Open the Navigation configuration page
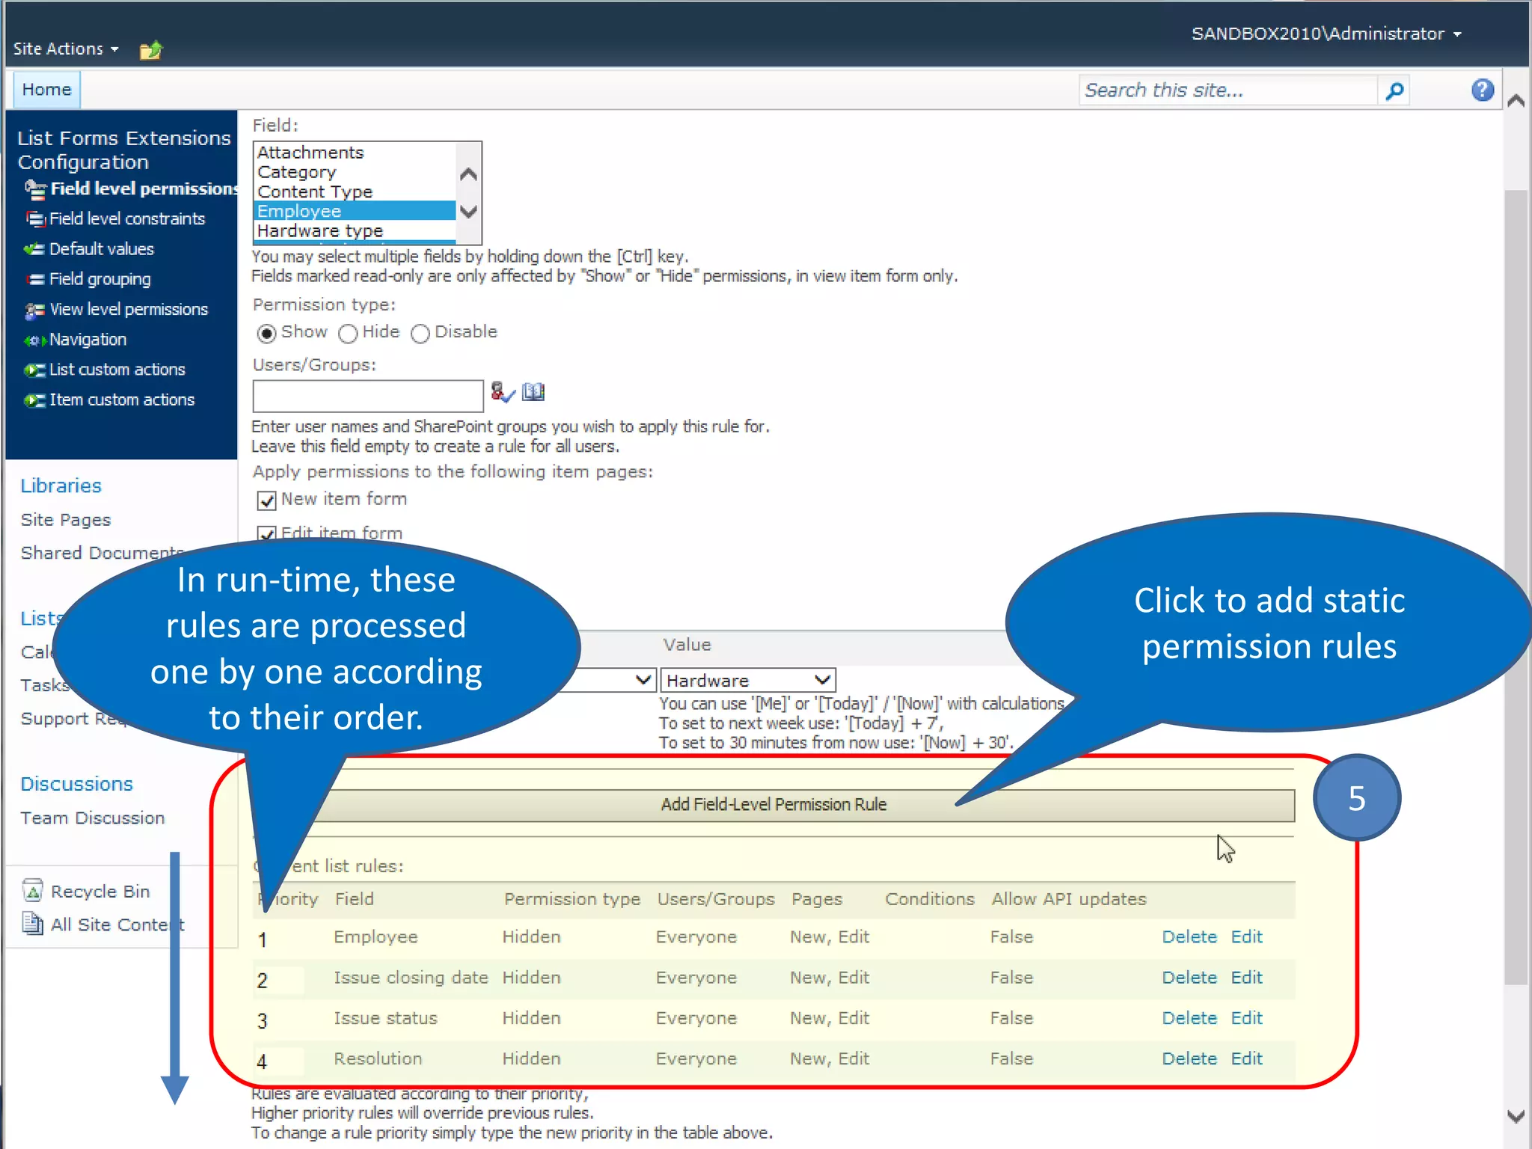1532x1149 pixels. 88,340
